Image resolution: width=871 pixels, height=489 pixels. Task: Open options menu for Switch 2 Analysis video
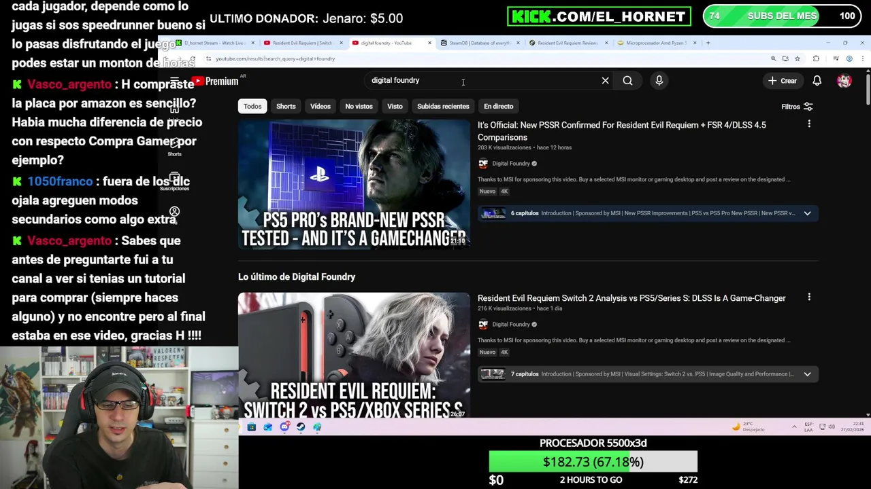click(x=809, y=297)
